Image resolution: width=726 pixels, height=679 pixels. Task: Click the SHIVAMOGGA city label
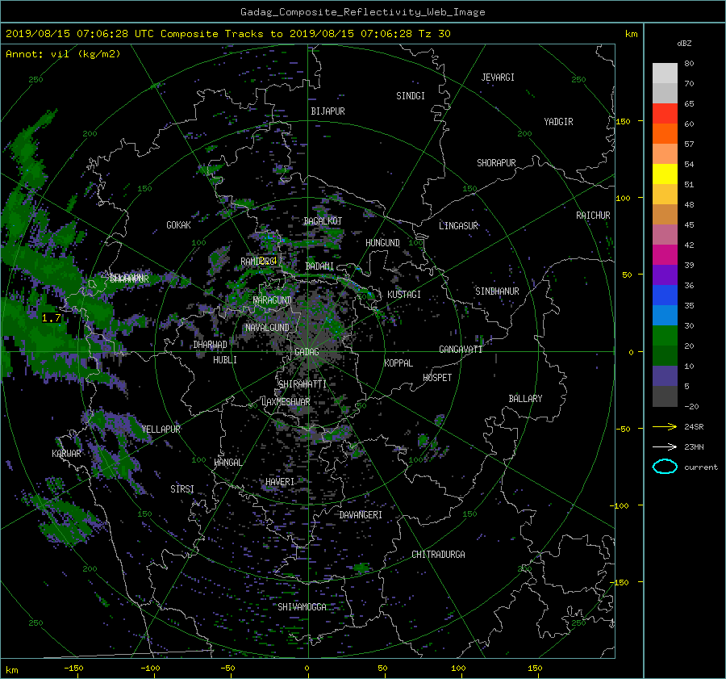pyautogui.click(x=302, y=607)
